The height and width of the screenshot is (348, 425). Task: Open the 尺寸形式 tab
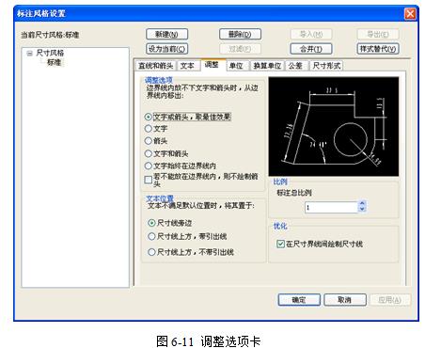point(326,66)
